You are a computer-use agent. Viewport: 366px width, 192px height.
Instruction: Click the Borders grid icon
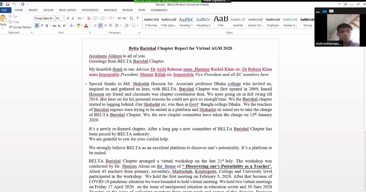click(x=134, y=26)
